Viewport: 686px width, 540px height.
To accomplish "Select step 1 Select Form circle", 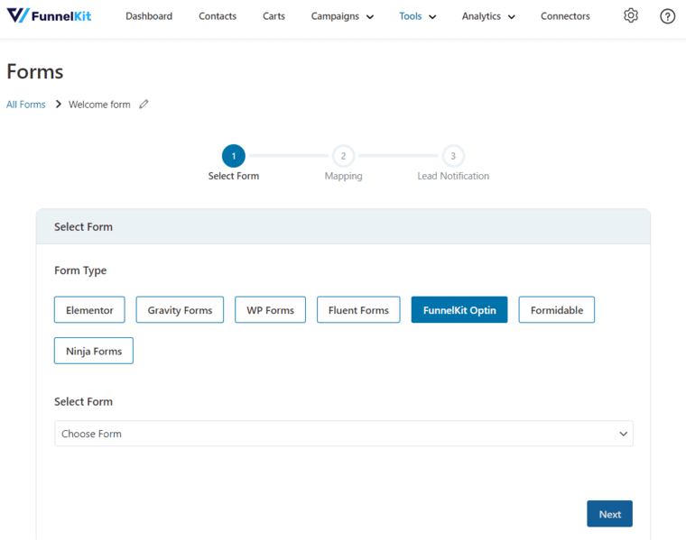I will [x=234, y=156].
